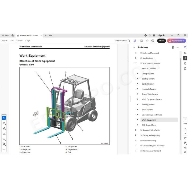Click Sign in
This screenshot has width=188, height=188.
[161, 35]
